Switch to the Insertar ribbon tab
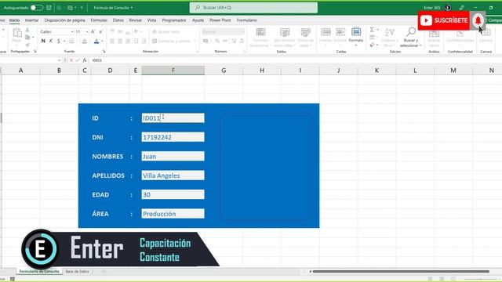Image resolution: width=502 pixels, height=282 pixels. click(x=31, y=20)
